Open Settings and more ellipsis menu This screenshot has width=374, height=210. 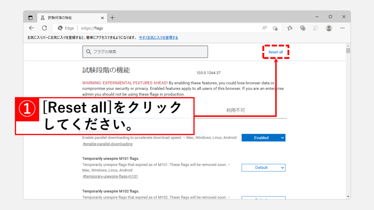pos(342,28)
